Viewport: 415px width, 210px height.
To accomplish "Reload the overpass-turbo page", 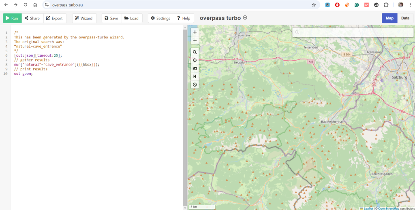I will pyautogui.click(x=26, y=5).
